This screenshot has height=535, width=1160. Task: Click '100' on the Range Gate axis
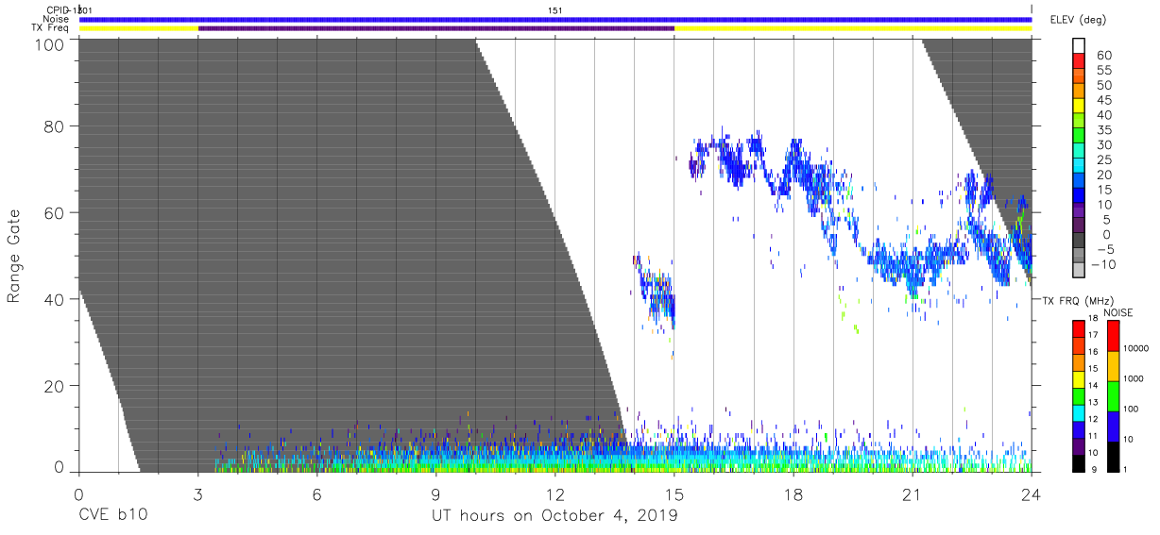tap(49, 43)
